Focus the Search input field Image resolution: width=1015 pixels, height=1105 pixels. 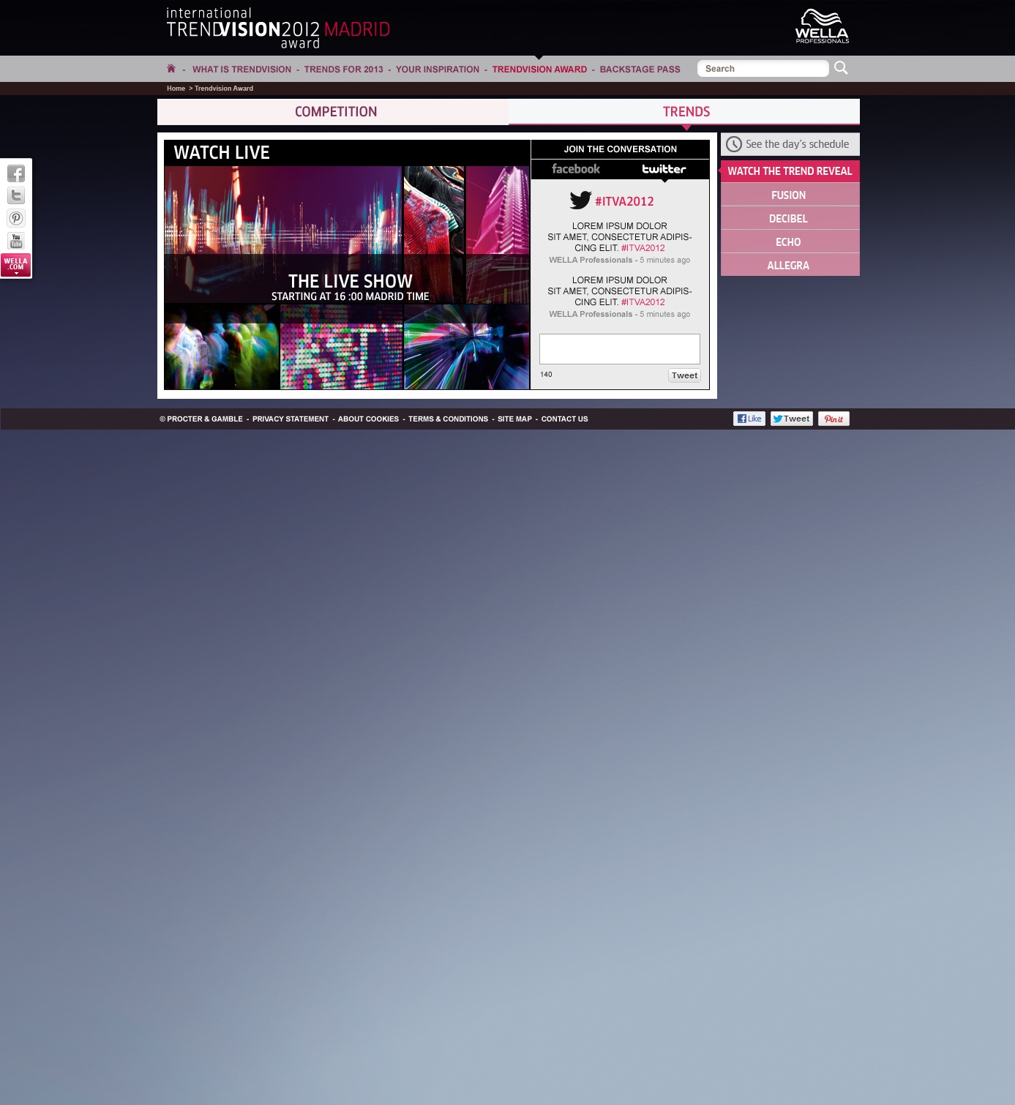coord(763,69)
